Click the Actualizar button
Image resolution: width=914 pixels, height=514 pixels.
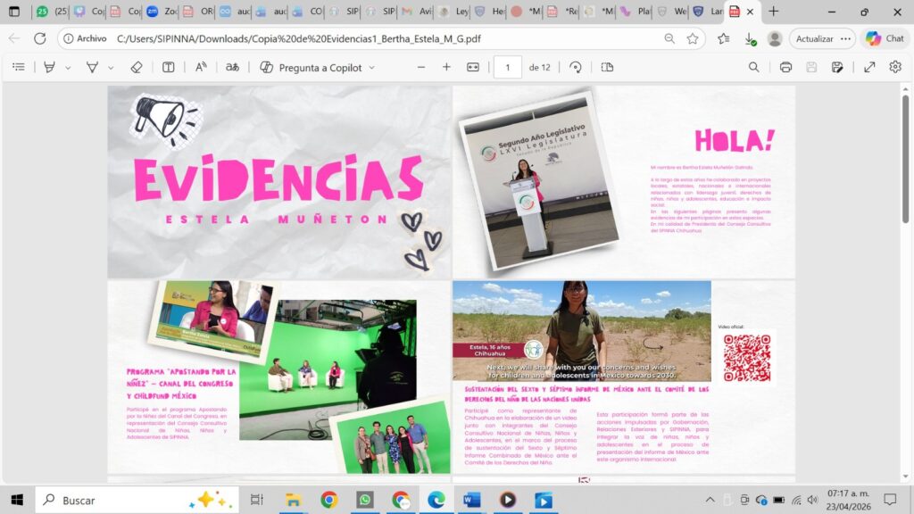(814, 38)
